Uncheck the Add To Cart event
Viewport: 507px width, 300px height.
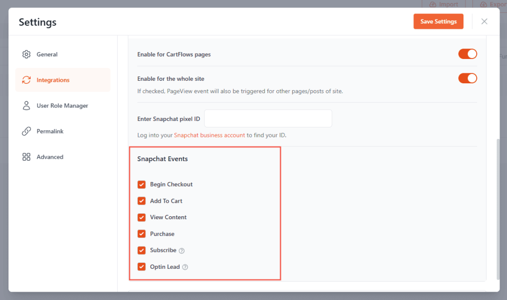[142, 201]
